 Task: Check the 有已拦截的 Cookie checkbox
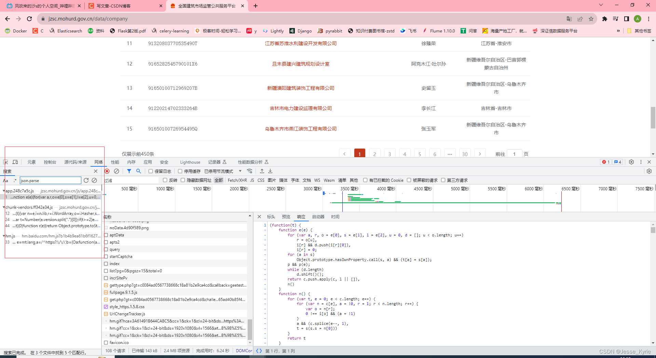(365, 180)
